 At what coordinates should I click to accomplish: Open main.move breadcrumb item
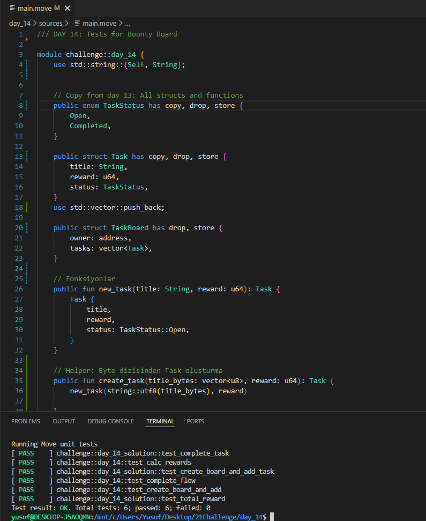(99, 24)
